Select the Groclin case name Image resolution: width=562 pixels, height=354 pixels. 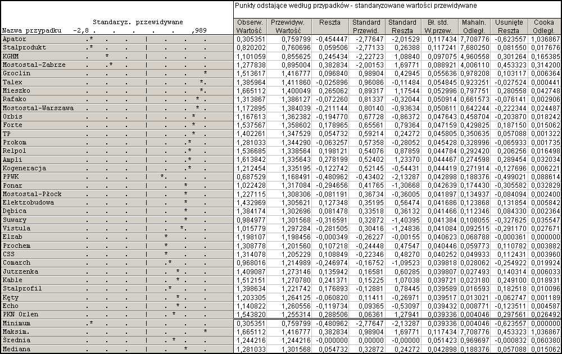[16, 74]
